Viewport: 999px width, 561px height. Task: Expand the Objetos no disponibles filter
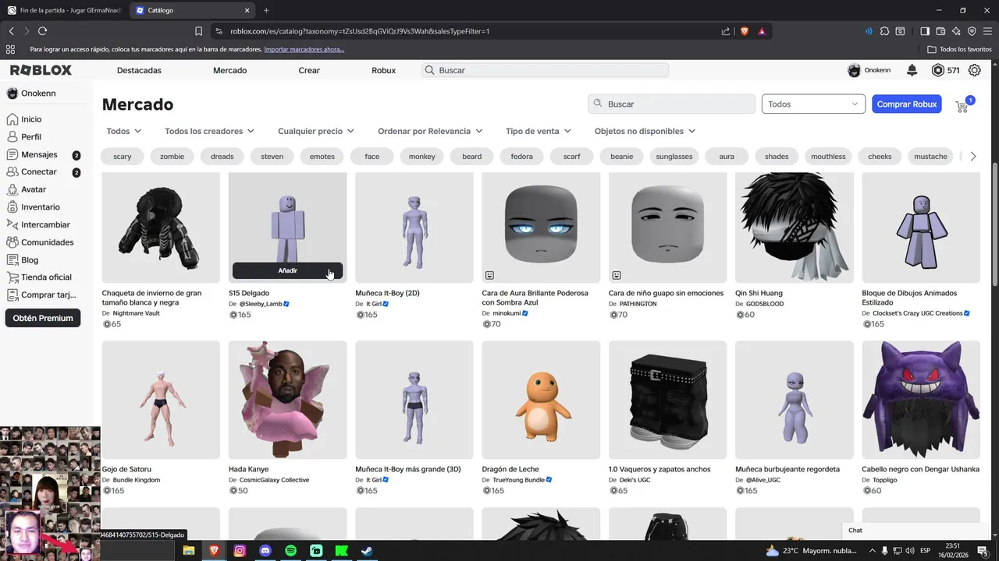[x=645, y=131]
